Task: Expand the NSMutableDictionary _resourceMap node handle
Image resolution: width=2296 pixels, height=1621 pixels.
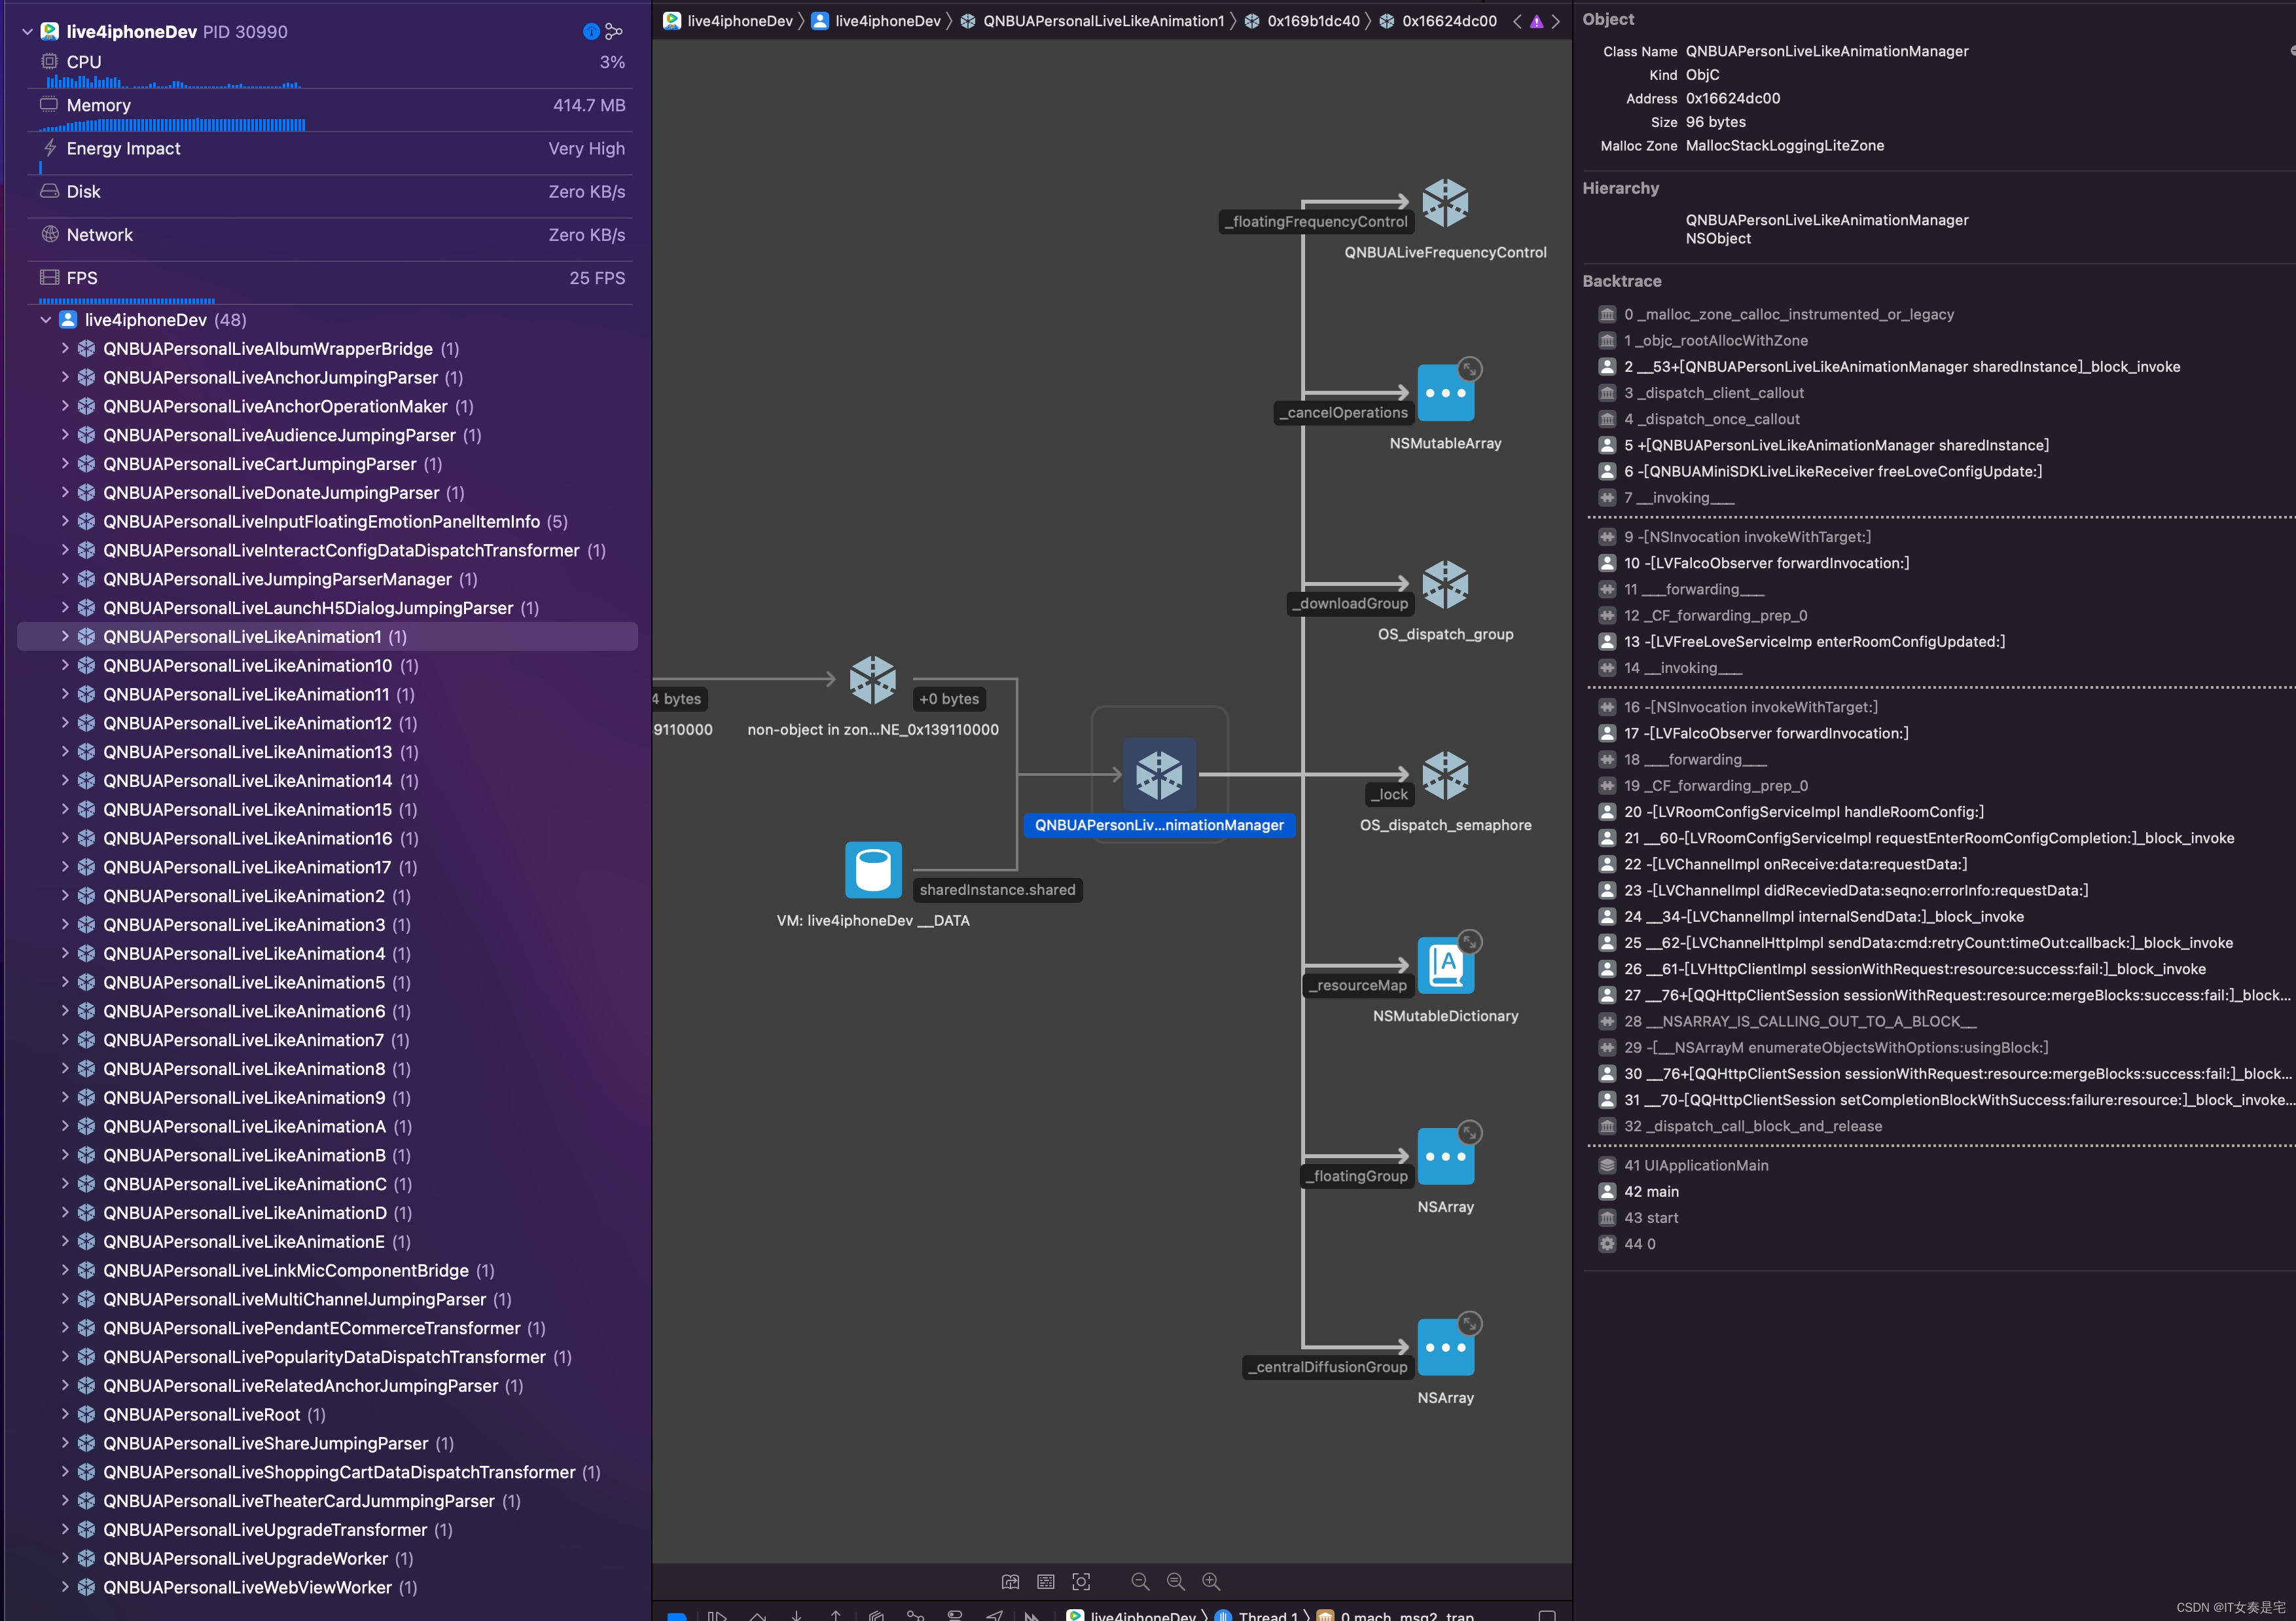Action: [x=1469, y=942]
